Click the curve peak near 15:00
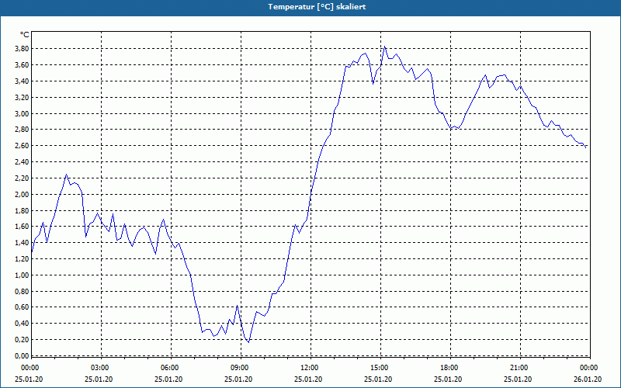Screen dimensions: 621x388 coord(384,47)
